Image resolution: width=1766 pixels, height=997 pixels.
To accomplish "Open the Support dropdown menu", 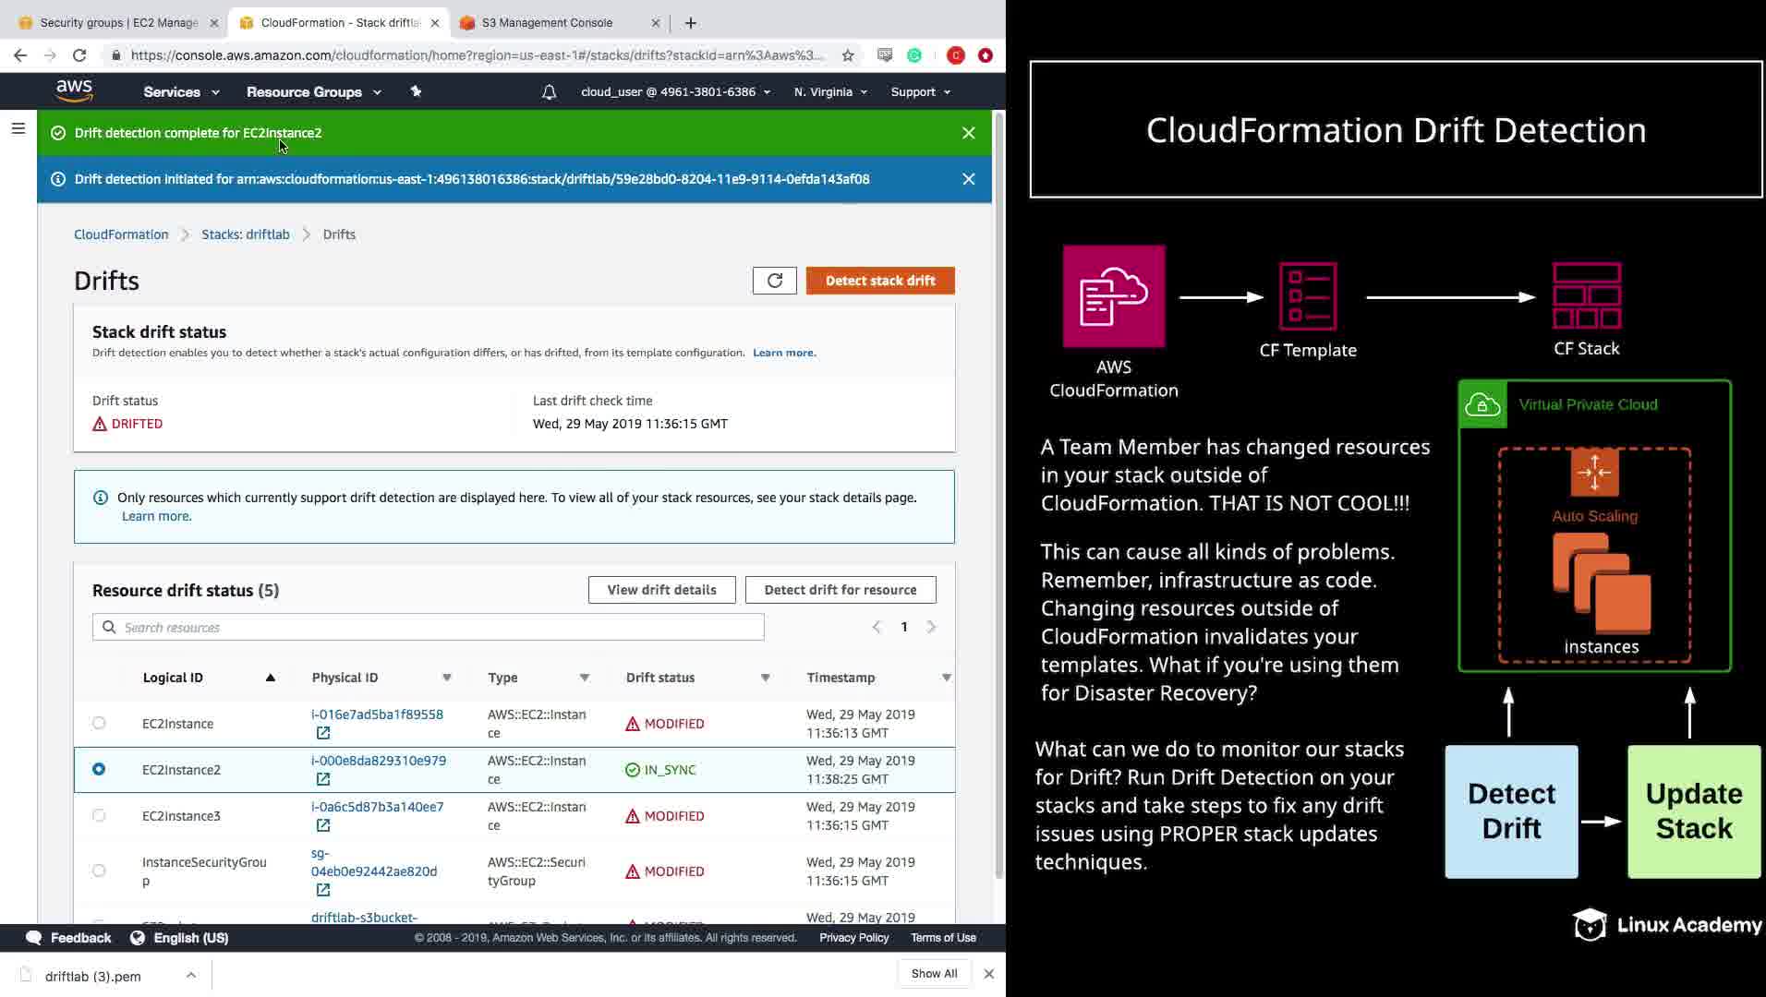I will 920,92.
